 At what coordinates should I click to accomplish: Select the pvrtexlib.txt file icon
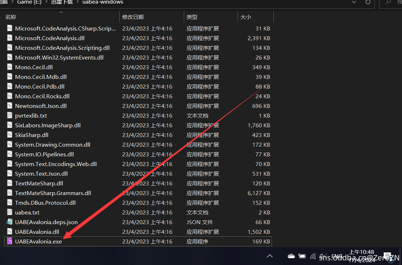[10, 116]
